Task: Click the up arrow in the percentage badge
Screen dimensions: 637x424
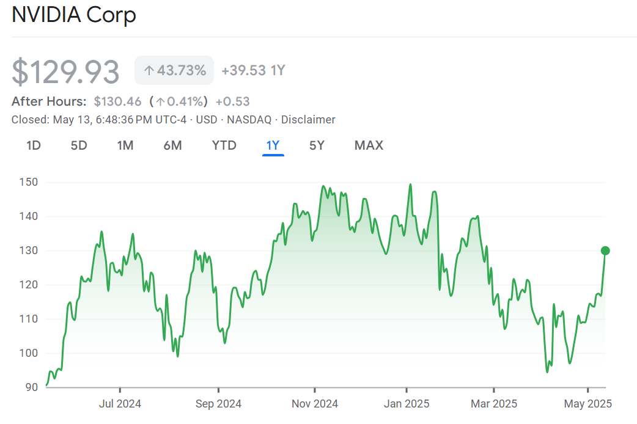Action: pyautogui.click(x=149, y=71)
